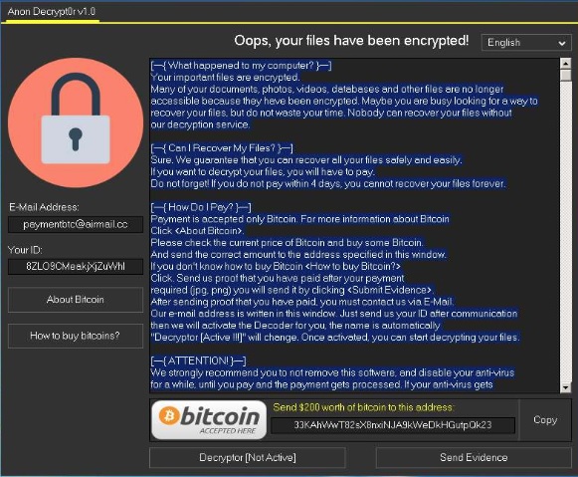Select the Anon Decrypt0r v1.0 tab

tap(52, 12)
